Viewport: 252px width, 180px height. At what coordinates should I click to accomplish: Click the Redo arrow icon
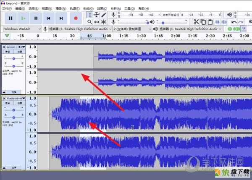(241, 22)
